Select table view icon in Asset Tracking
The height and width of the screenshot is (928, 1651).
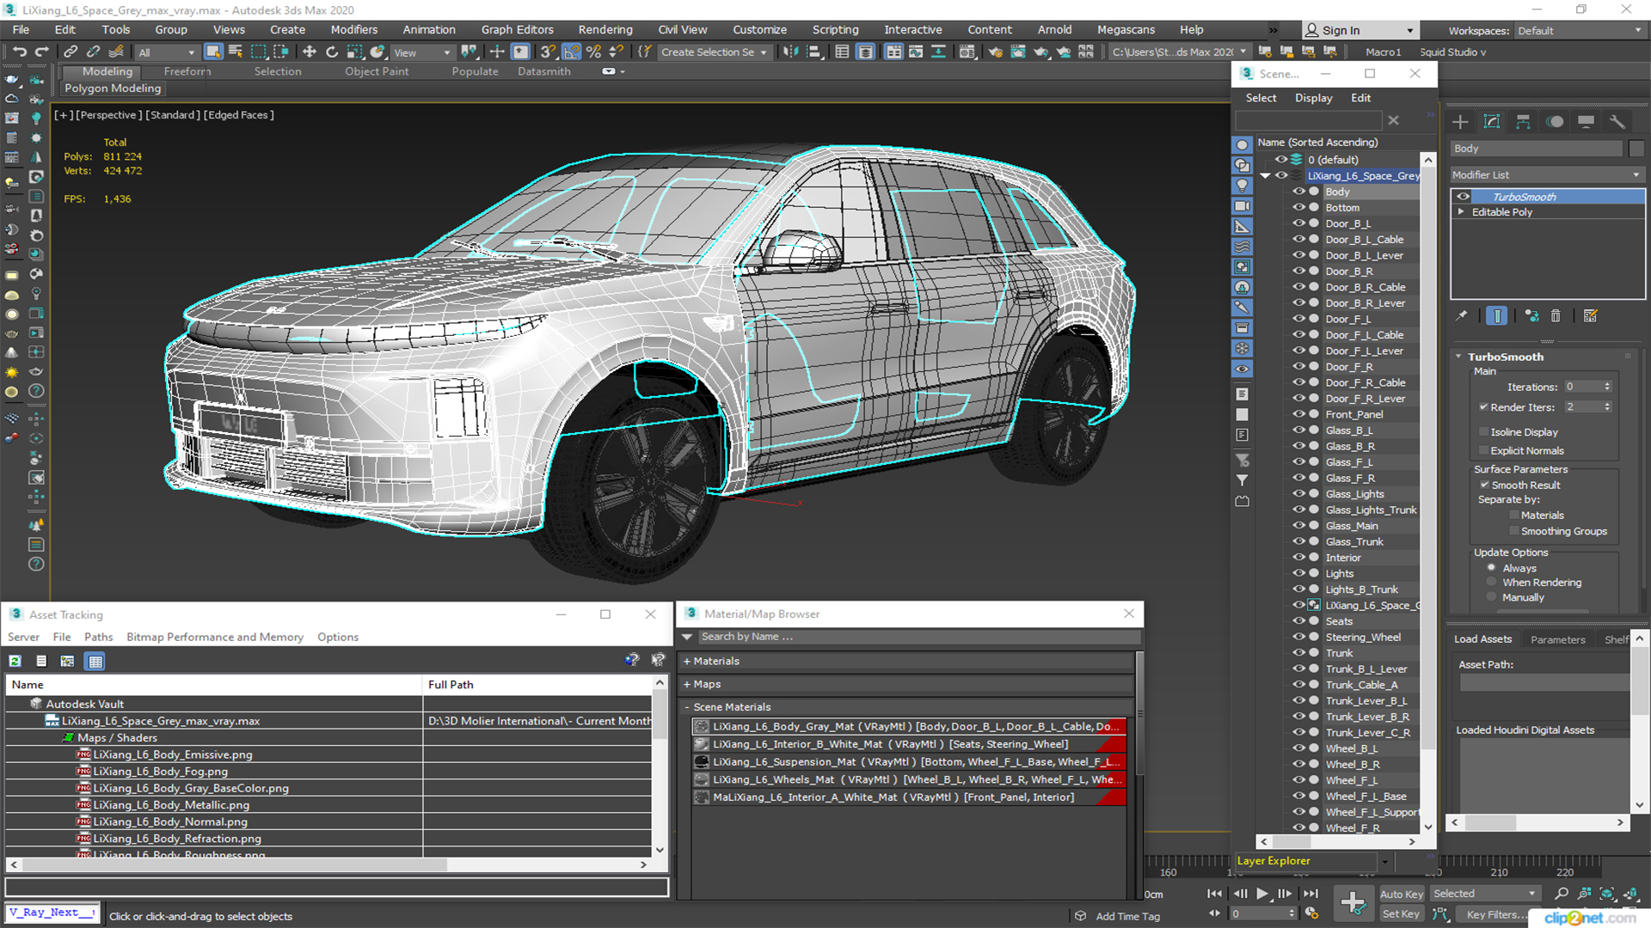tap(95, 661)
